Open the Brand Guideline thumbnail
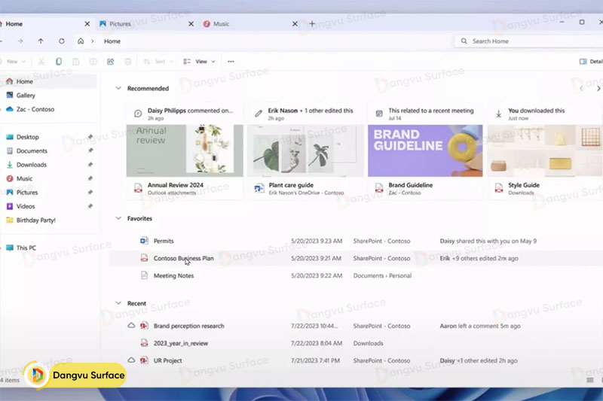 [425, 150]
